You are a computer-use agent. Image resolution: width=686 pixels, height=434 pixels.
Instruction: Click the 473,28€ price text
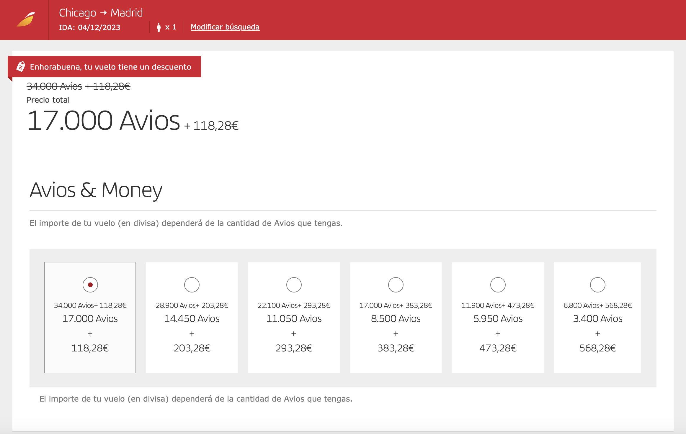click(x=498, y=348)
